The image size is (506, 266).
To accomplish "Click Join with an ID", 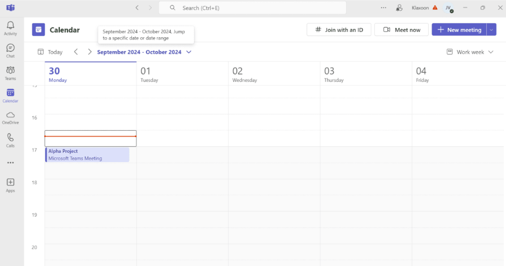I will pos(339,30).
